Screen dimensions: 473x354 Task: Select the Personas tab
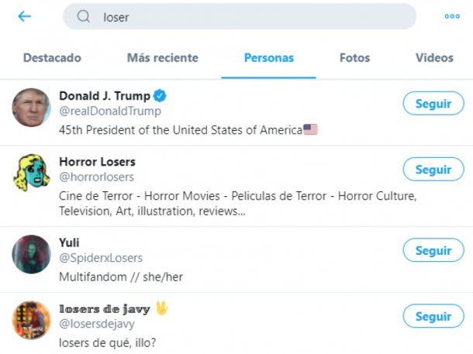[x=268, y=58]
